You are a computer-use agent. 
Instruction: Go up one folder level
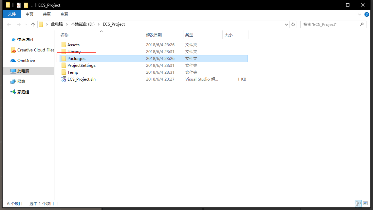33,24
